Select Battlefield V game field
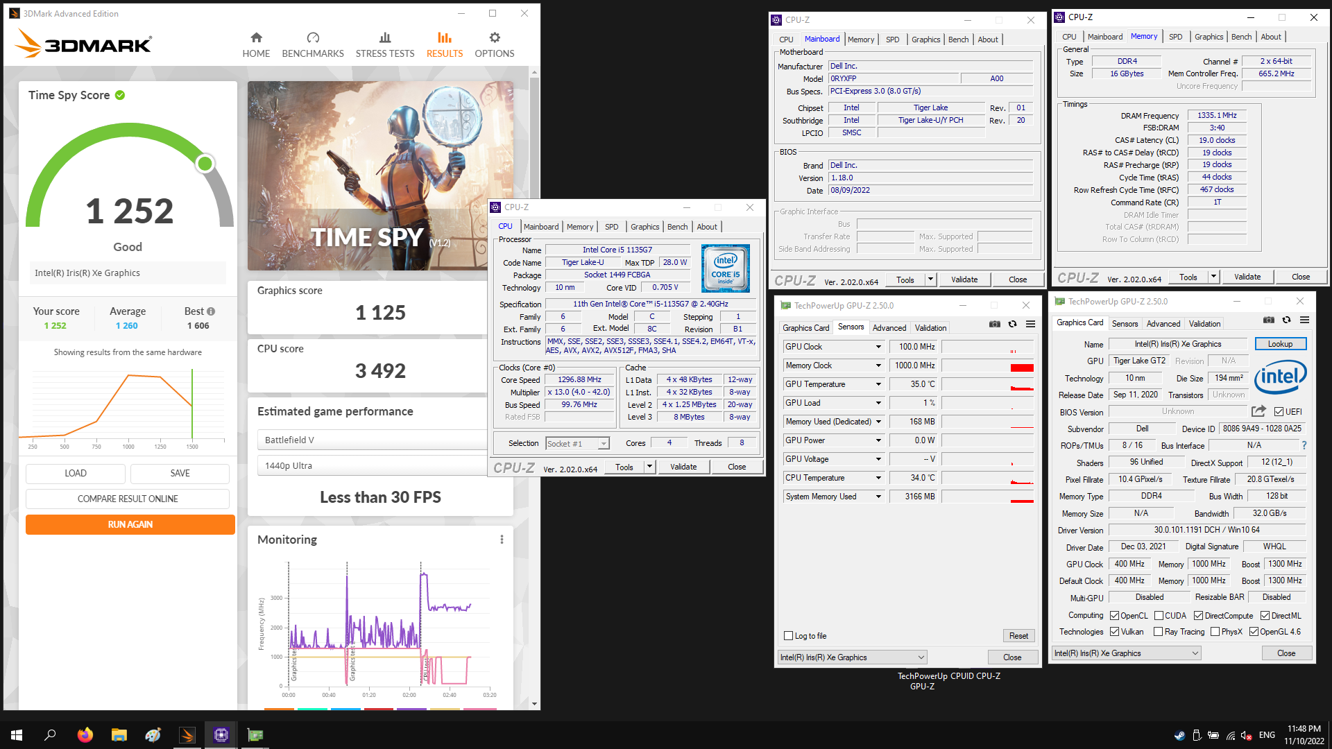1332x749 pixels. pyautogui.click(x=373, y=440)
